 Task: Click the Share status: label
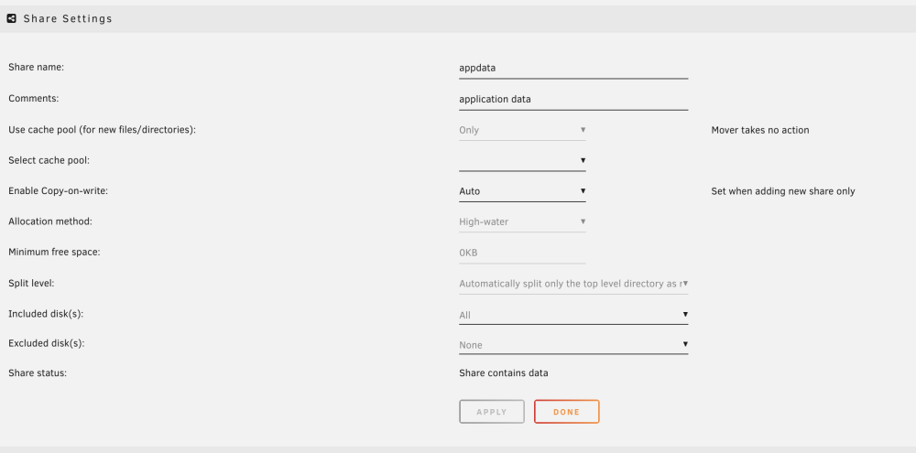click(x=38, y=373)
